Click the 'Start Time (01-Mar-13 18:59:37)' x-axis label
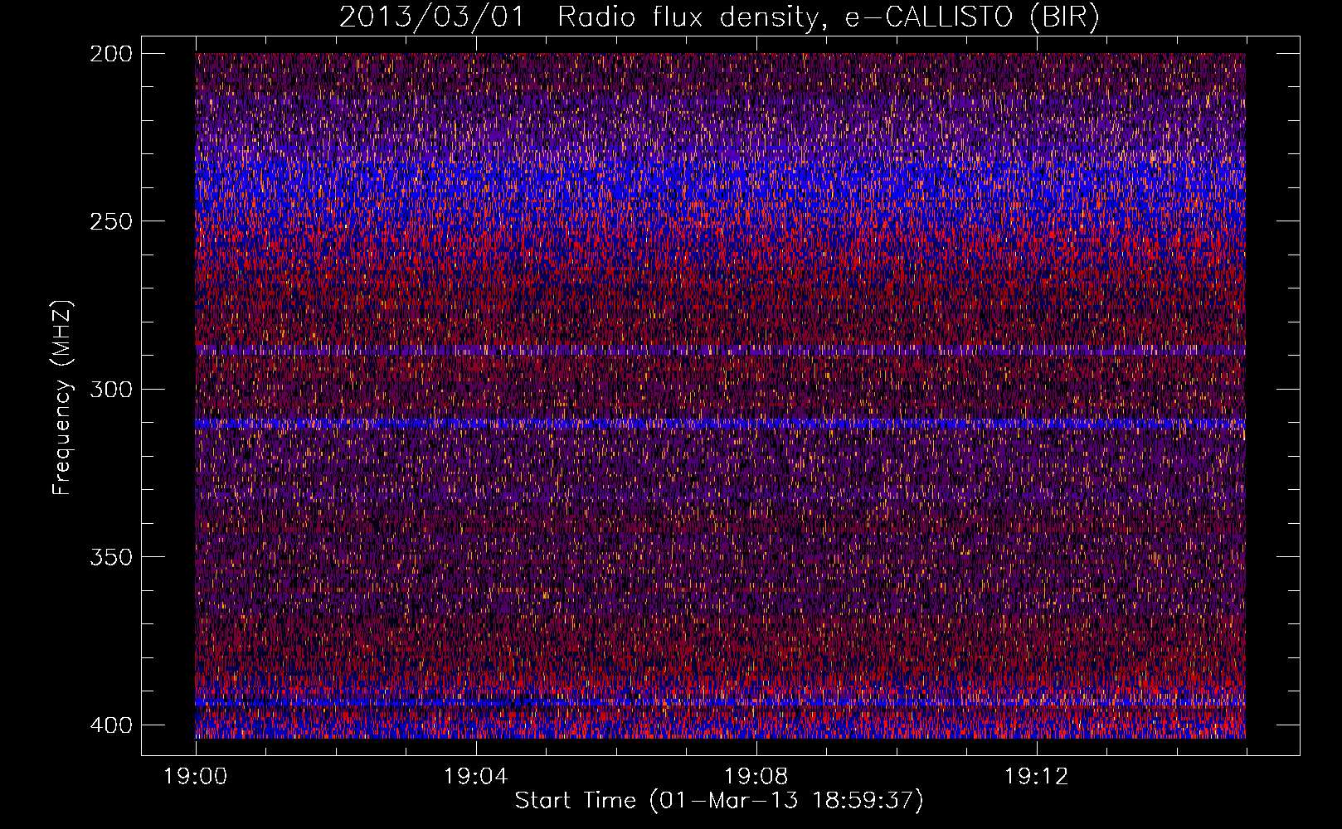1342x829 pixels. [x=719, y=800]
